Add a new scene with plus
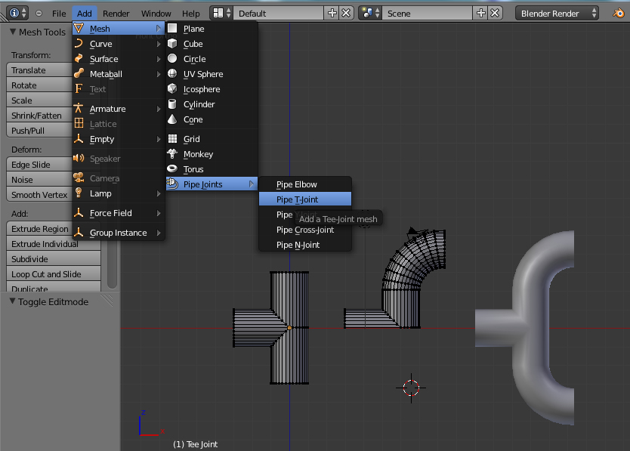Screen dimensions: 630x451 click(480, 14)
